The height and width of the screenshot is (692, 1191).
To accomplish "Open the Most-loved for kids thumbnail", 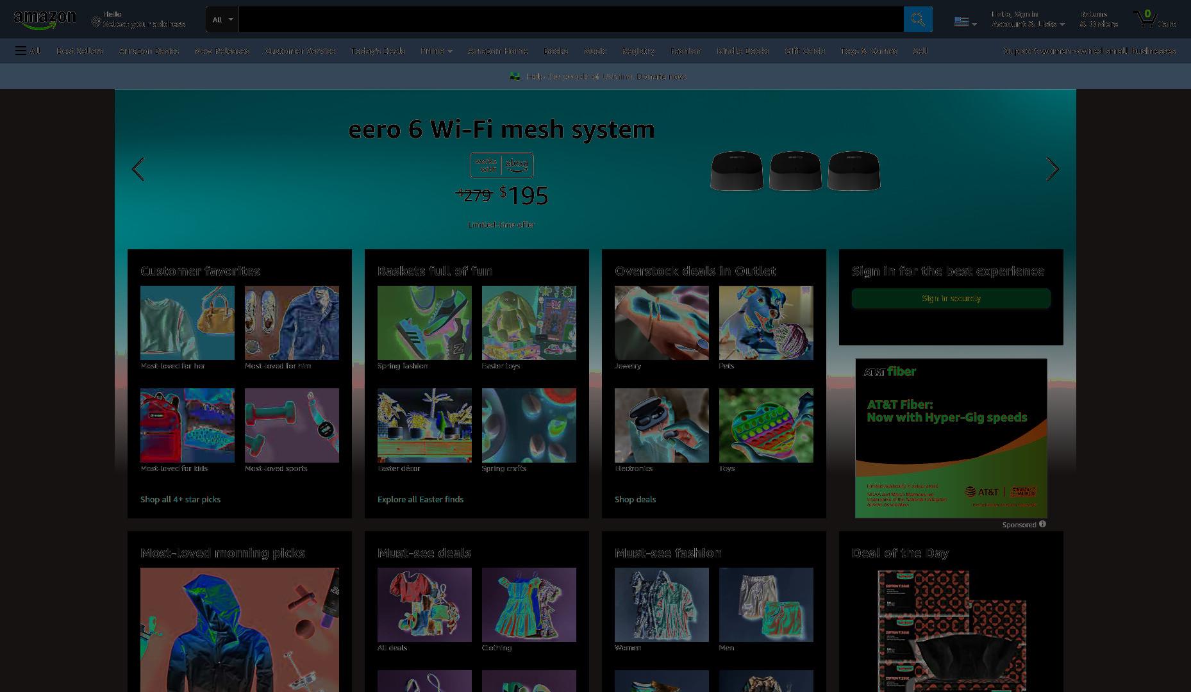I will pyautogui.click(x=187, y=425).
